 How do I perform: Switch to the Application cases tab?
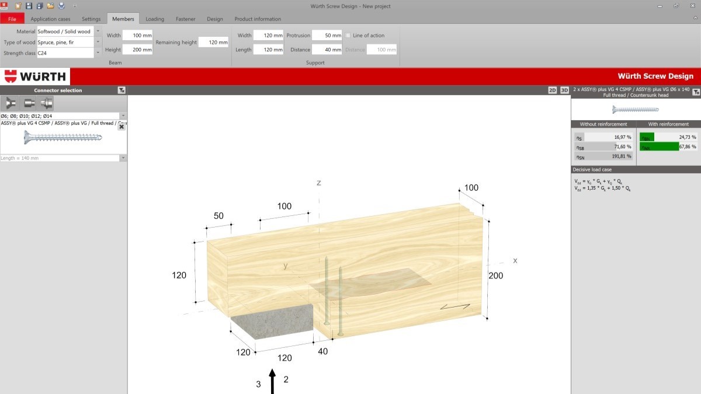pyautogui.click(x=50, y=19)
